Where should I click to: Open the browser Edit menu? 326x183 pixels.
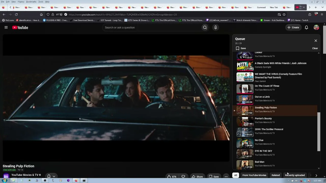(x=8, y=2)
